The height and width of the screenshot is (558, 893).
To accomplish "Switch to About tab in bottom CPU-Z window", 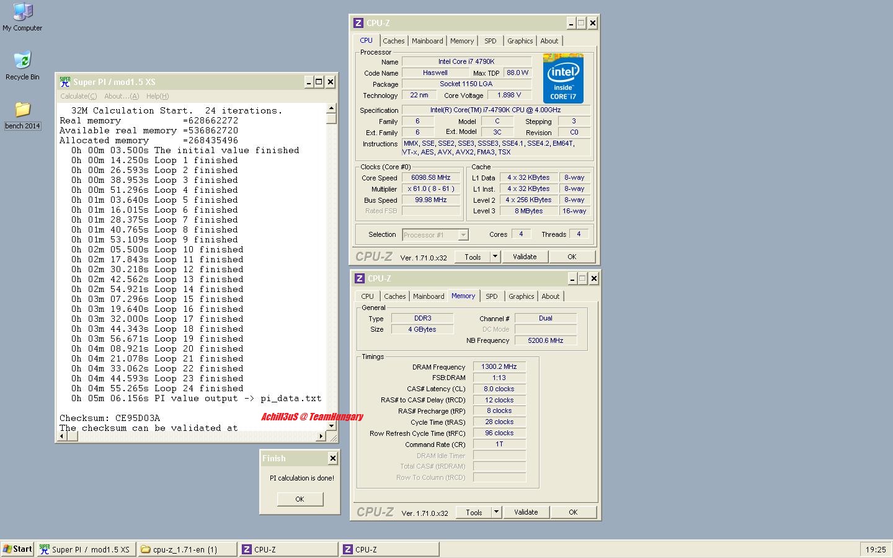I will coord(550,296).
